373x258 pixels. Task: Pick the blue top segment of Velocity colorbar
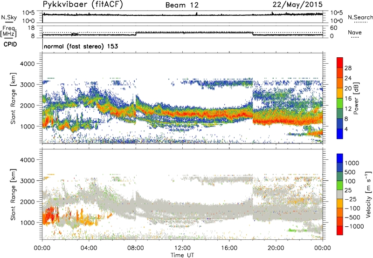tap(340, 158)
